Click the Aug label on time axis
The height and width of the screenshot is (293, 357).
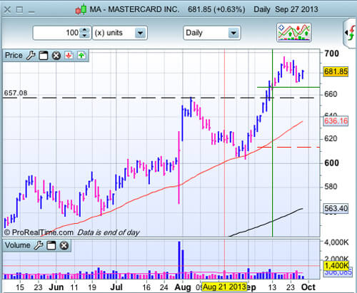pos(183,287)
